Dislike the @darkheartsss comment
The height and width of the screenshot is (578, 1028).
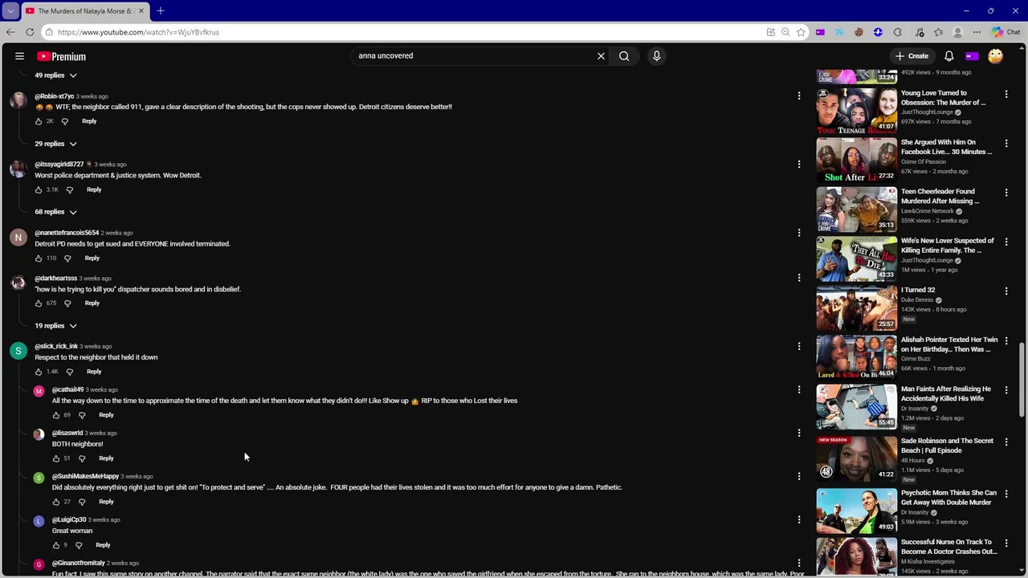pos(67,303)
